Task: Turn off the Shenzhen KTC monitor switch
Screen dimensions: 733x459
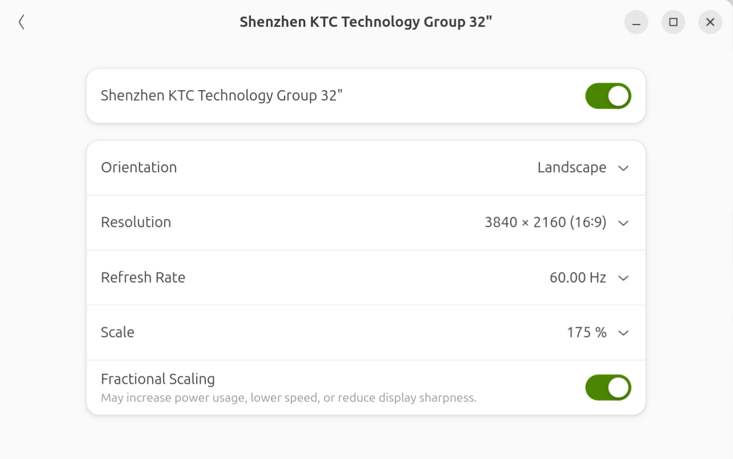Action: (x=608, y=96)
